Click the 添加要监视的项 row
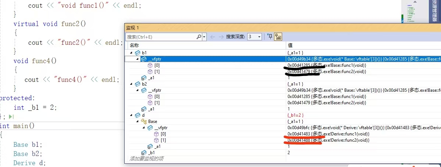441x167 pixels. click(146, 159)
